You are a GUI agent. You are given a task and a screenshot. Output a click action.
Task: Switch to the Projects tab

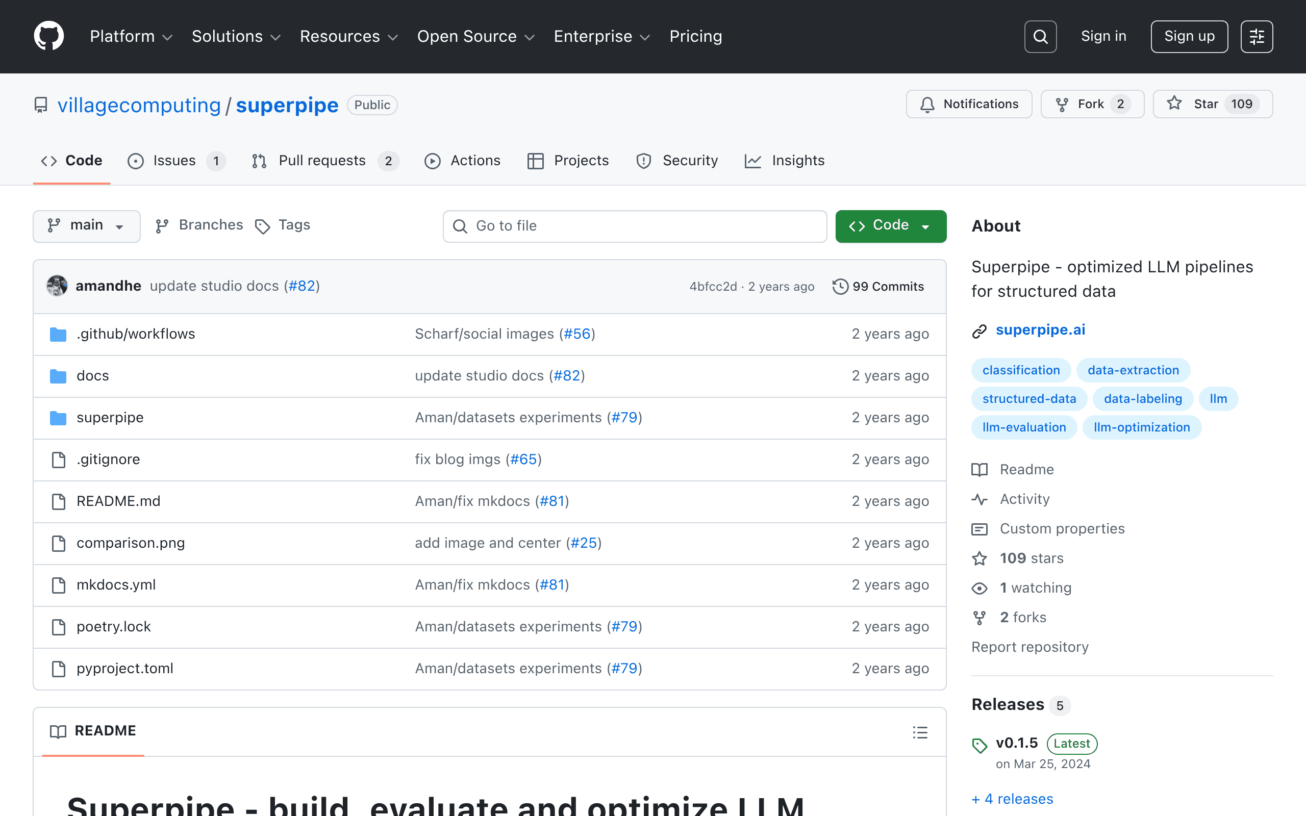click(x=568, y=161)
